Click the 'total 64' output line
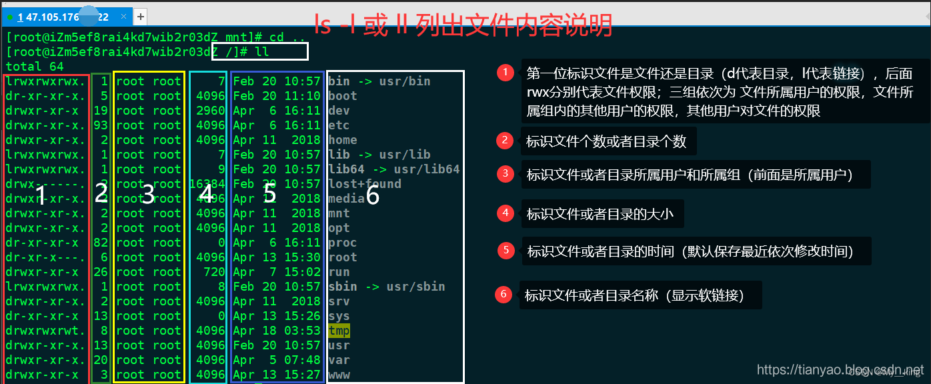This screenshot has height=384, width=931. click(35, 67)
